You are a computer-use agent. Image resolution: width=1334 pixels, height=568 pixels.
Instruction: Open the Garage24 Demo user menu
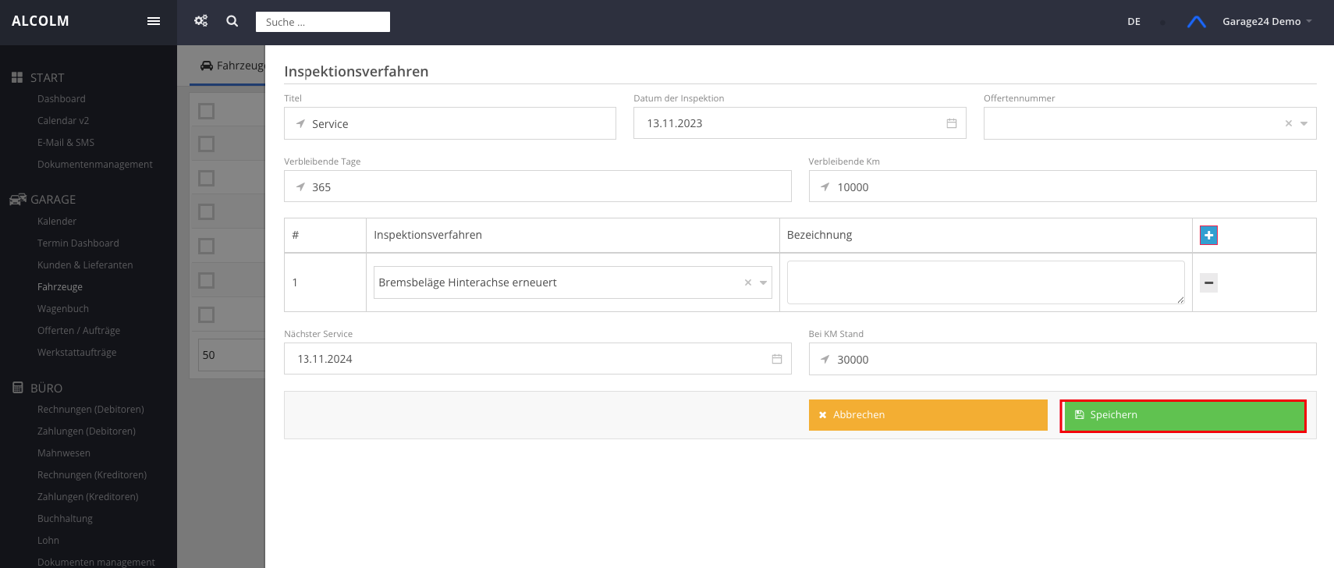1266,22
